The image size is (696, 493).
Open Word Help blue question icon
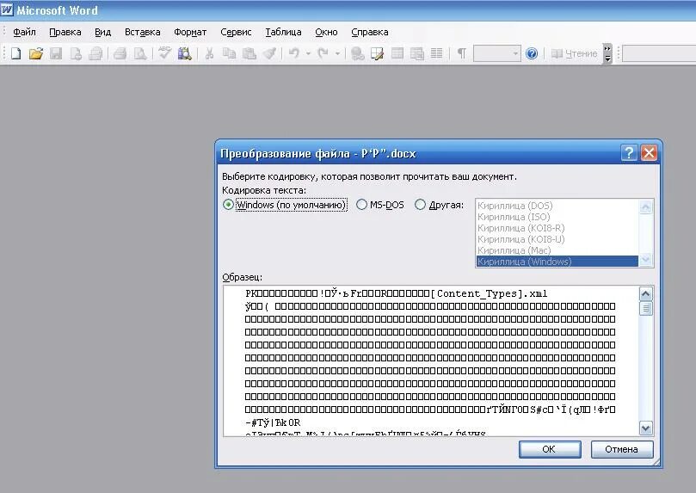click(x=532, y=53)
